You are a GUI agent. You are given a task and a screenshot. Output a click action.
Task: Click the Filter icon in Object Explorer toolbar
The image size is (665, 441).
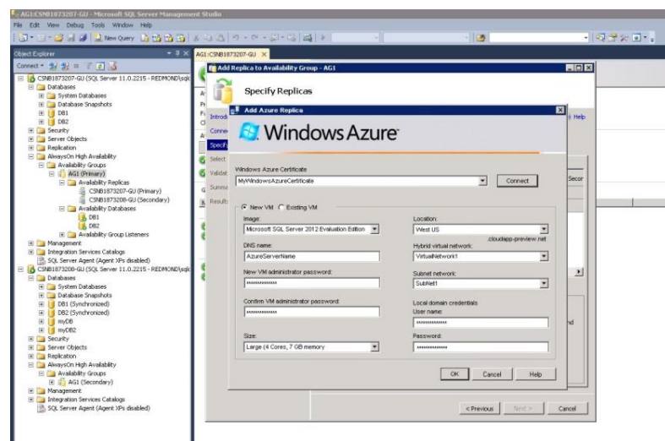click(x=89, y=66)
